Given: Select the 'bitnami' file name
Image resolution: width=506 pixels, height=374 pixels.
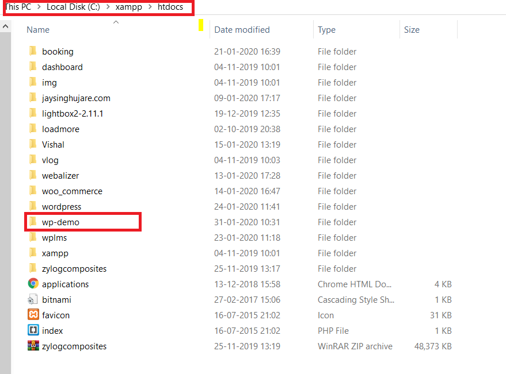Looking at the screenshot, I should click(x=56, y=299).
